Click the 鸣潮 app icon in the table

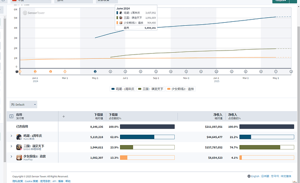[x=19, y=137]
